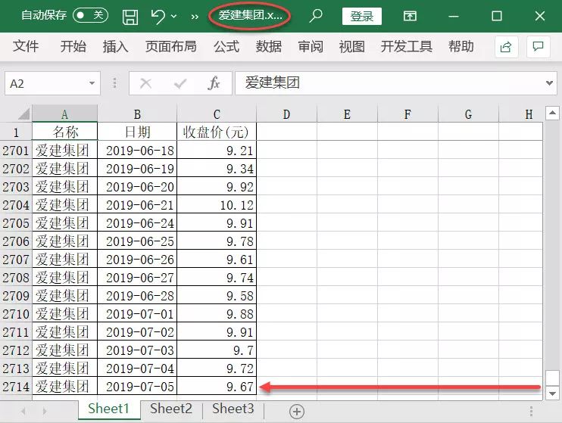Click the workbook title 爱建集团.x...
Image resolution: width=562 pixels, height=423 pixels.
pos(250,15)
